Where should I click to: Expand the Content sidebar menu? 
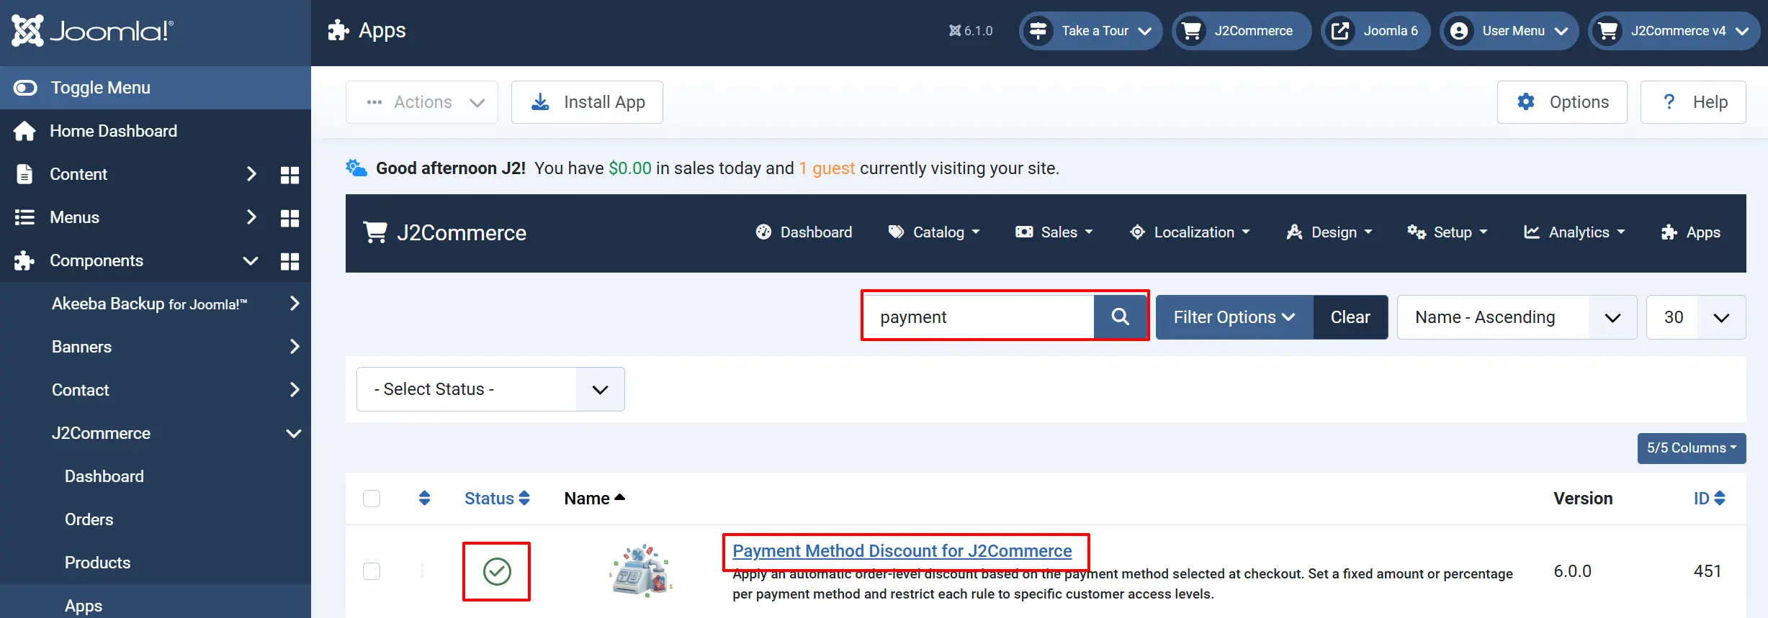pyautogui.click(x=251, y=174)
